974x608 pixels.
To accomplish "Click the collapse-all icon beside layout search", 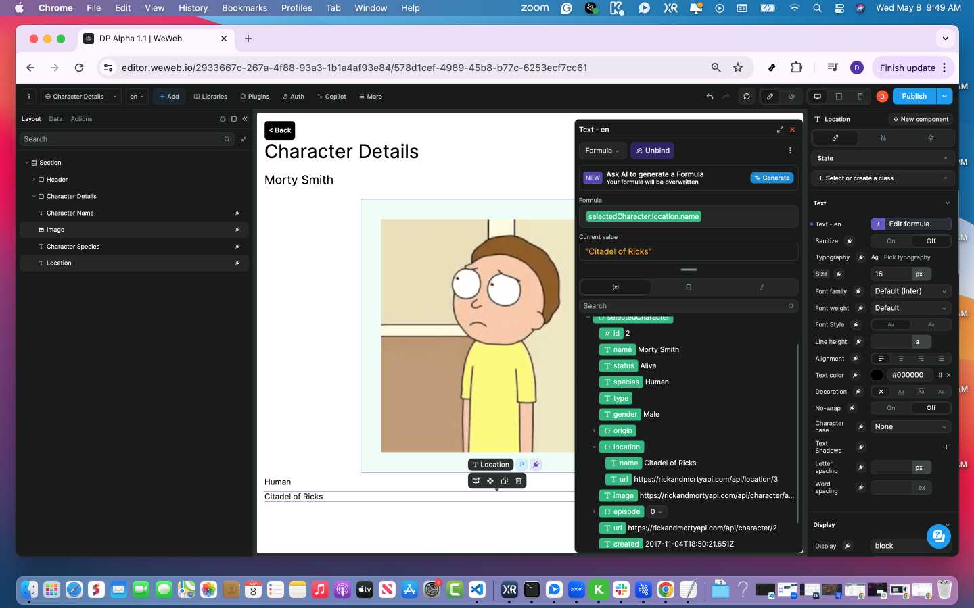I will pos(243,139).
